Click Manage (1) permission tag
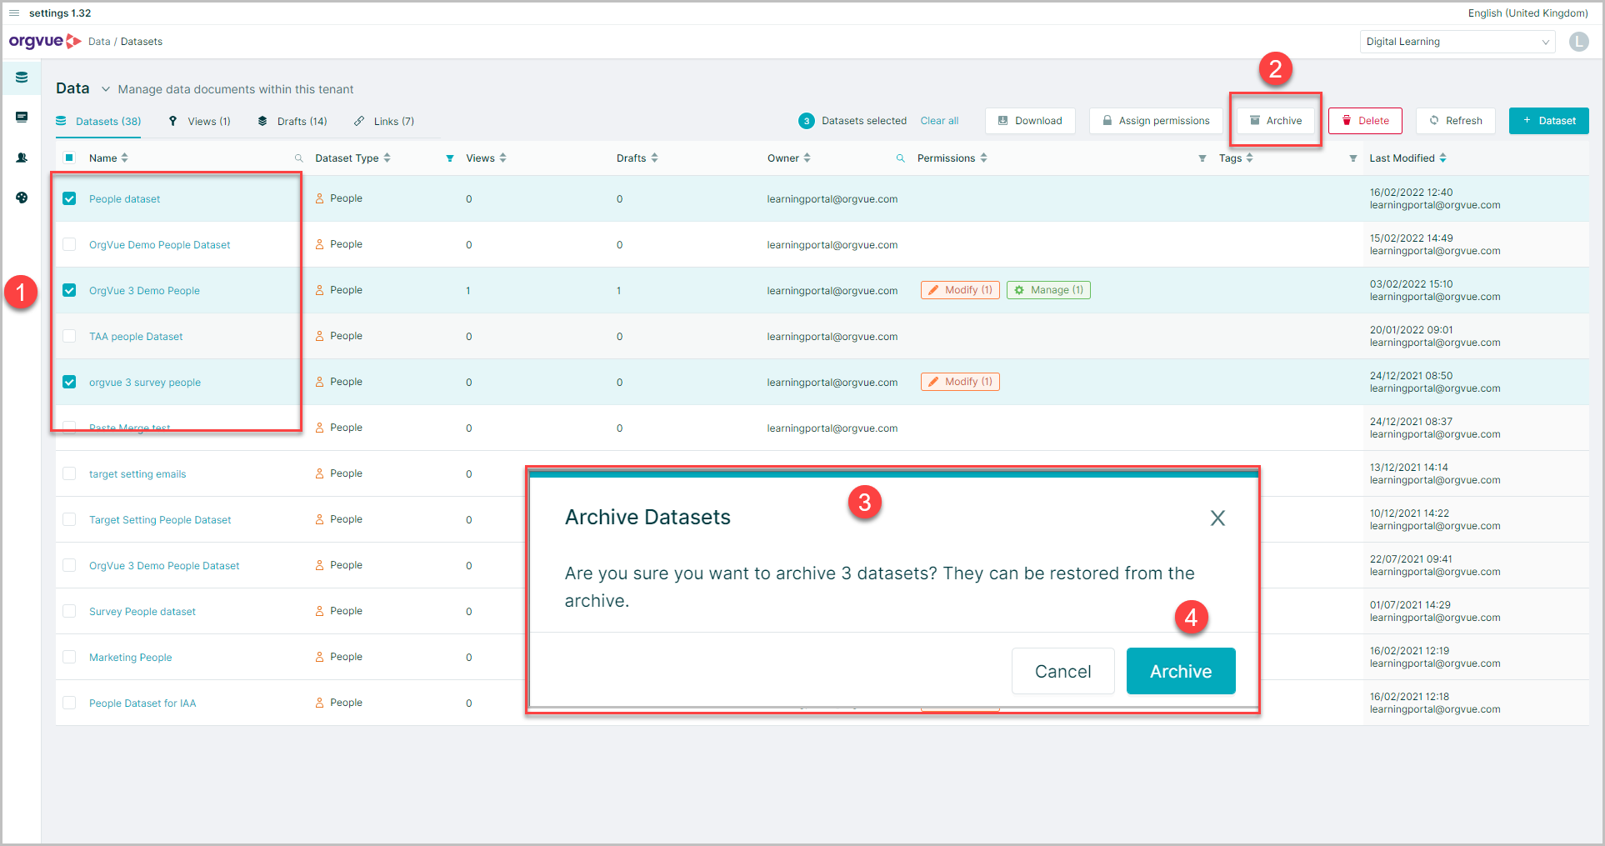 point(1048,290)
